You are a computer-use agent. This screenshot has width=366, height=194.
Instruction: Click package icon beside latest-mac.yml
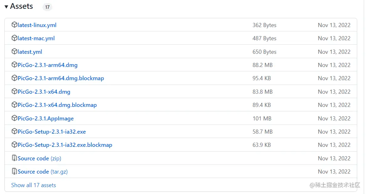(14, 38)
